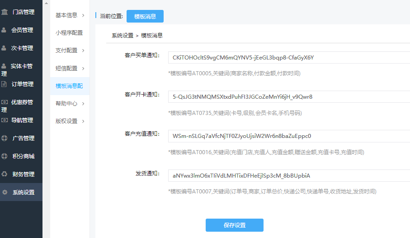
Task: Expand the 帮助中心 submenu chevron
Action: click(83, 104)
